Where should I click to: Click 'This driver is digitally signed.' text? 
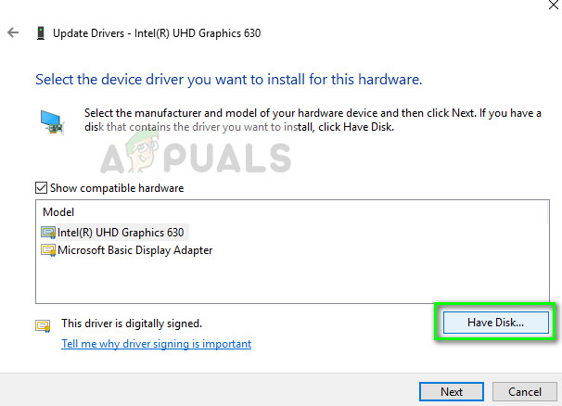pyautogui.click(x=132, y=324)
